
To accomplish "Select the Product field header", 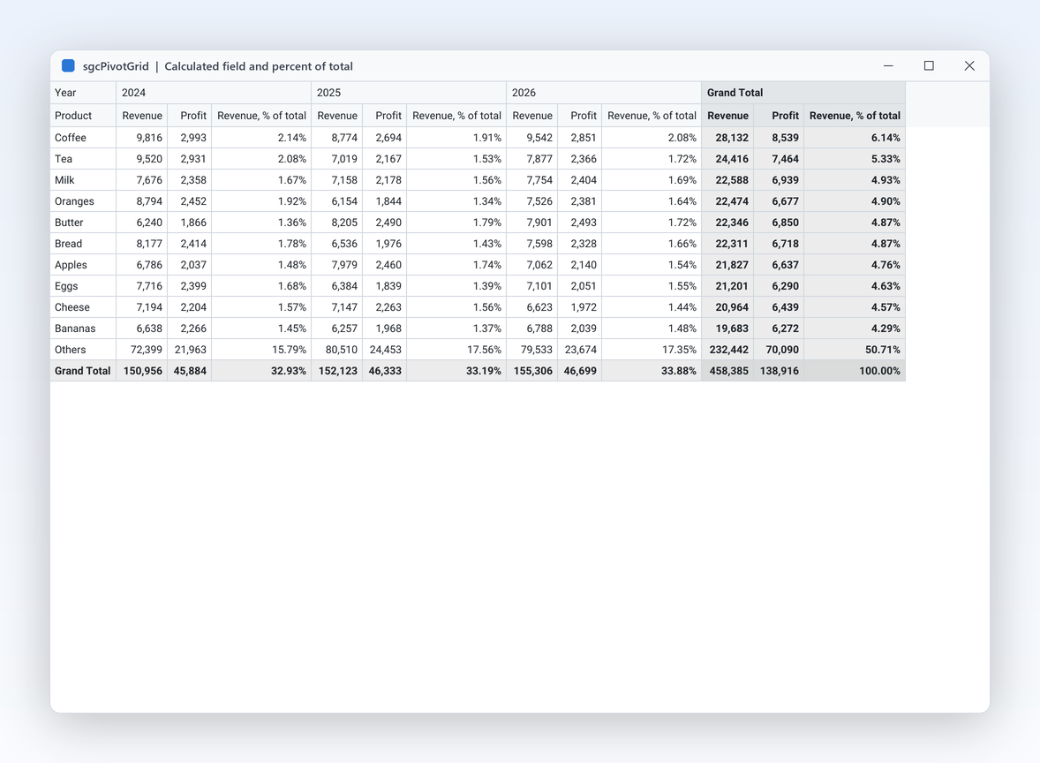I will coord(83,116).
